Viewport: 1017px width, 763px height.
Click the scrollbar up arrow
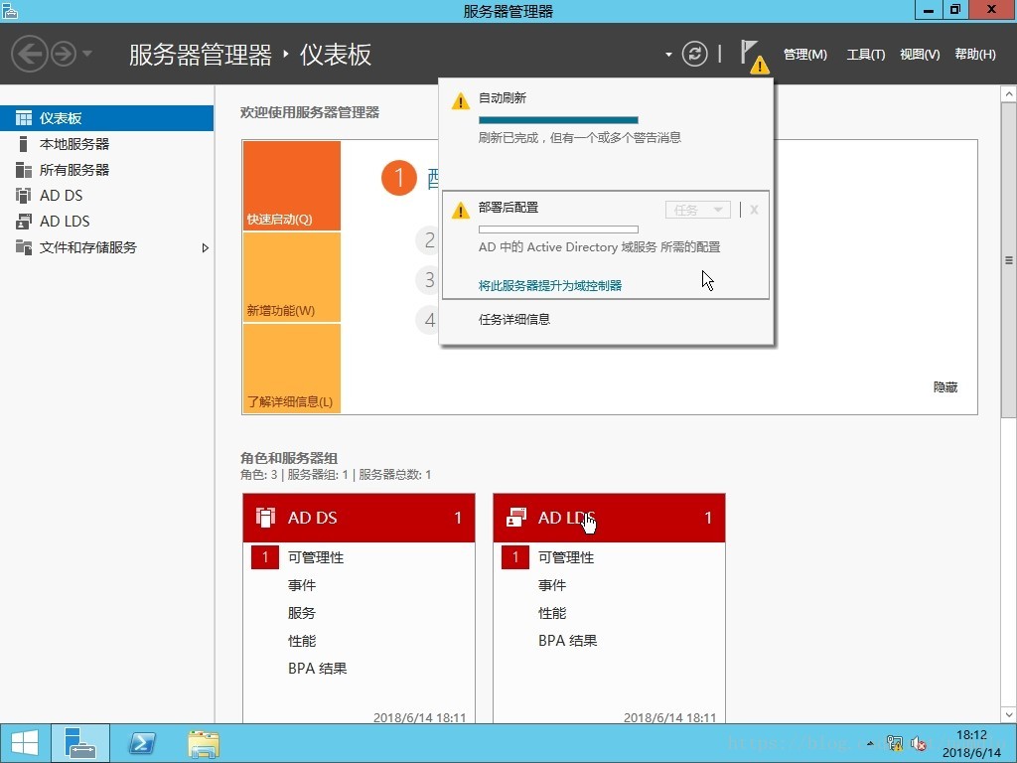1009,94
